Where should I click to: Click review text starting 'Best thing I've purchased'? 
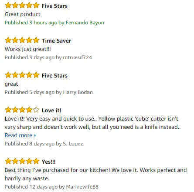tap(95, 174)
